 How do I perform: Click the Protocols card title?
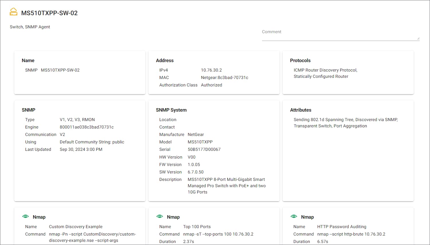click(x=300, y=60)
